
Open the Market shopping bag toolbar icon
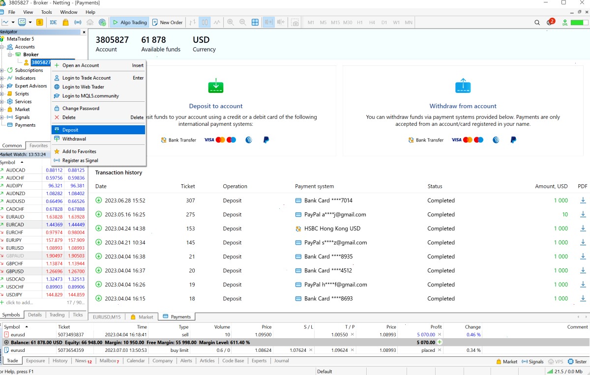[65, 22]
